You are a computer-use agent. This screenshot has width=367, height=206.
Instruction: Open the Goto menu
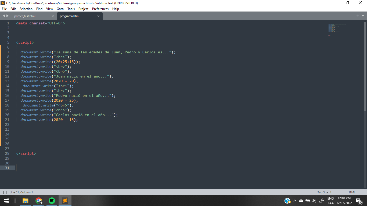60,9
